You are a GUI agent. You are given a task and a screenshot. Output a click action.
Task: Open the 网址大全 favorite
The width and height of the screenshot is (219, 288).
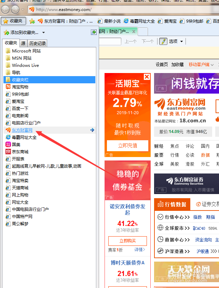[50, 202]
